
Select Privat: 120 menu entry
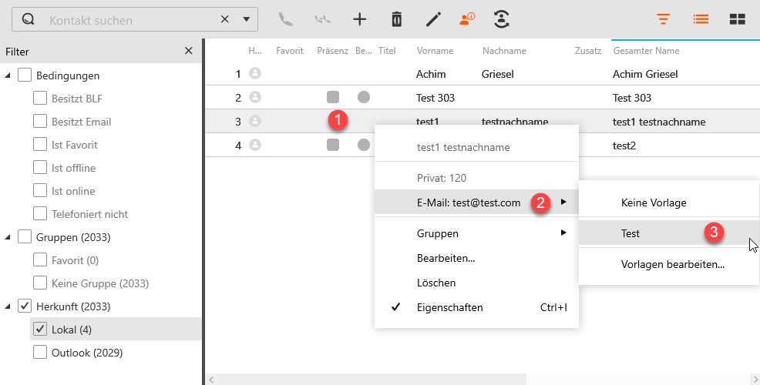476,178
